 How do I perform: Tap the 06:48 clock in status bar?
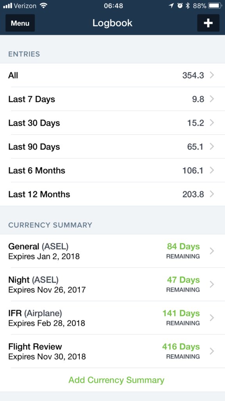[113, 5]
